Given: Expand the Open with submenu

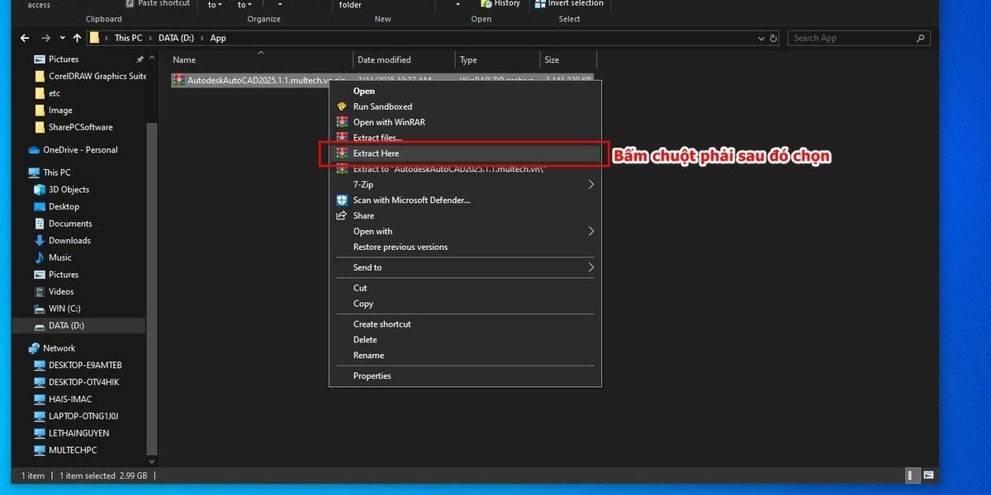Looking at the screenshot, I should click(x=372, y=231).
